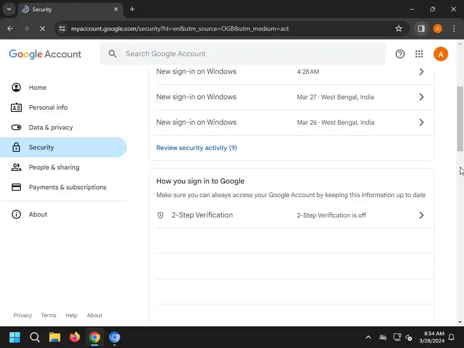Image resolution: width=464 pixels, height=348 pixels.
Task: Open the Help footer link
Action: coord(71,315)
